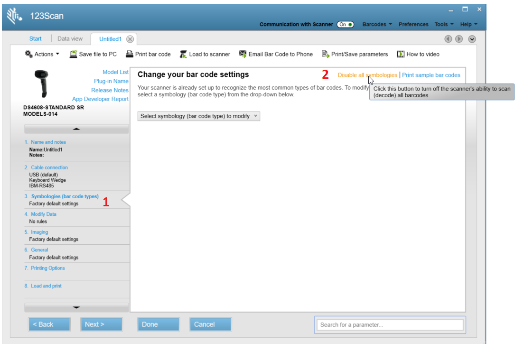Open the symbology selection dropdown
The width and height of the screenshot is (524, 351).
198,116
